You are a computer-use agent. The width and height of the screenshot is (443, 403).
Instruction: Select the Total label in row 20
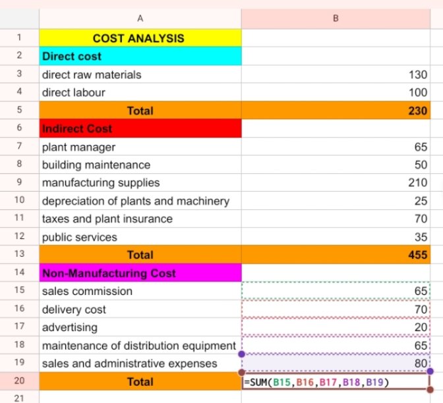pyautogui.click(x=140, y=381)
